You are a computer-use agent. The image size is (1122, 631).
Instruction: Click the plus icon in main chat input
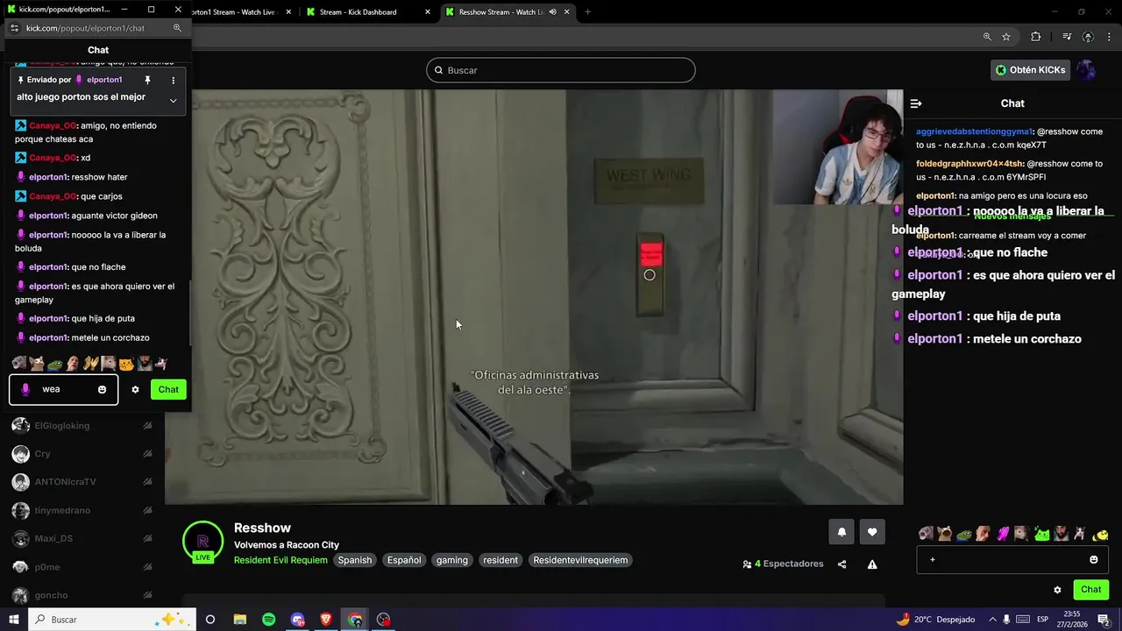pos(933,559)
